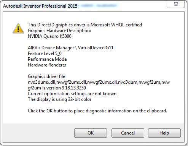The width and height of the screenshot is (188, 146).
Task: Click the 'NVIDIA Quadro K5000' text
Action: click(49, 36)
